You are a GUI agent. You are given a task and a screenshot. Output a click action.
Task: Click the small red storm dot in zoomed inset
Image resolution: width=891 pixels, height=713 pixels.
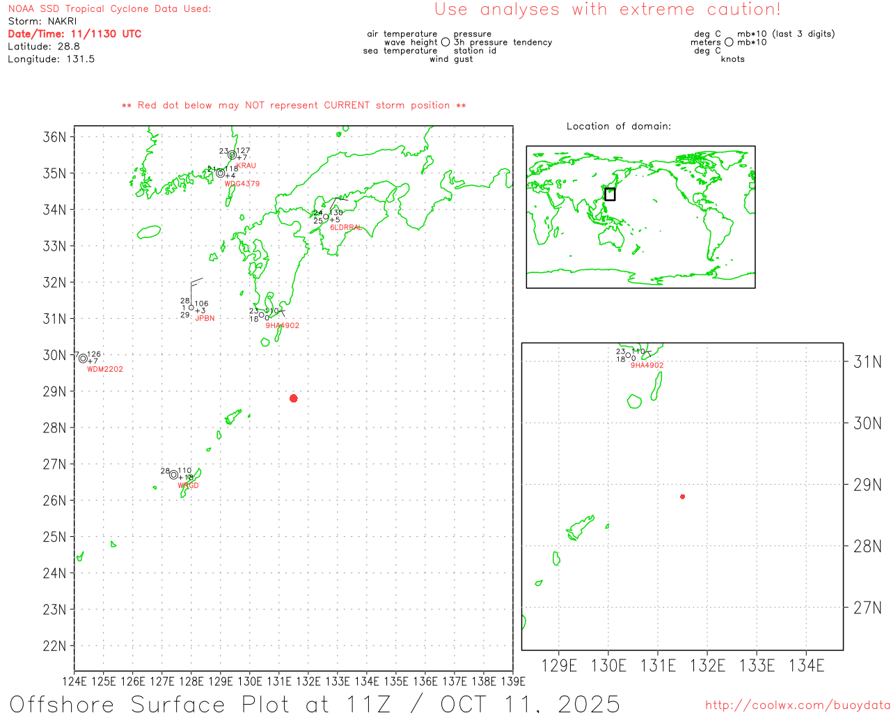click(x=682, y=496)
